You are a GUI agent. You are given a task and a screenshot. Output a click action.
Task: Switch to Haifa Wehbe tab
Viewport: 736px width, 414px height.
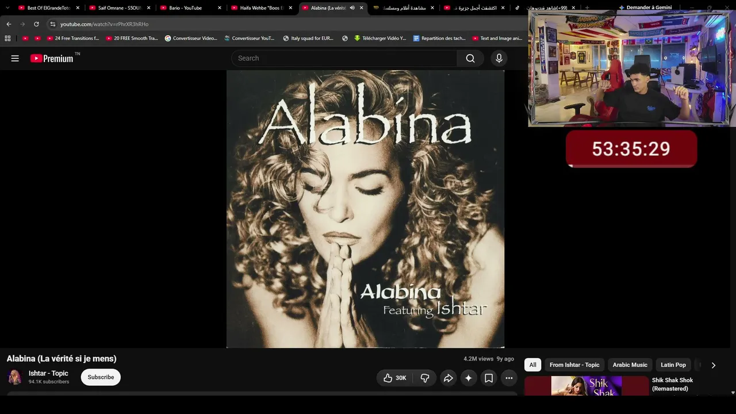[x=262, y=8]
